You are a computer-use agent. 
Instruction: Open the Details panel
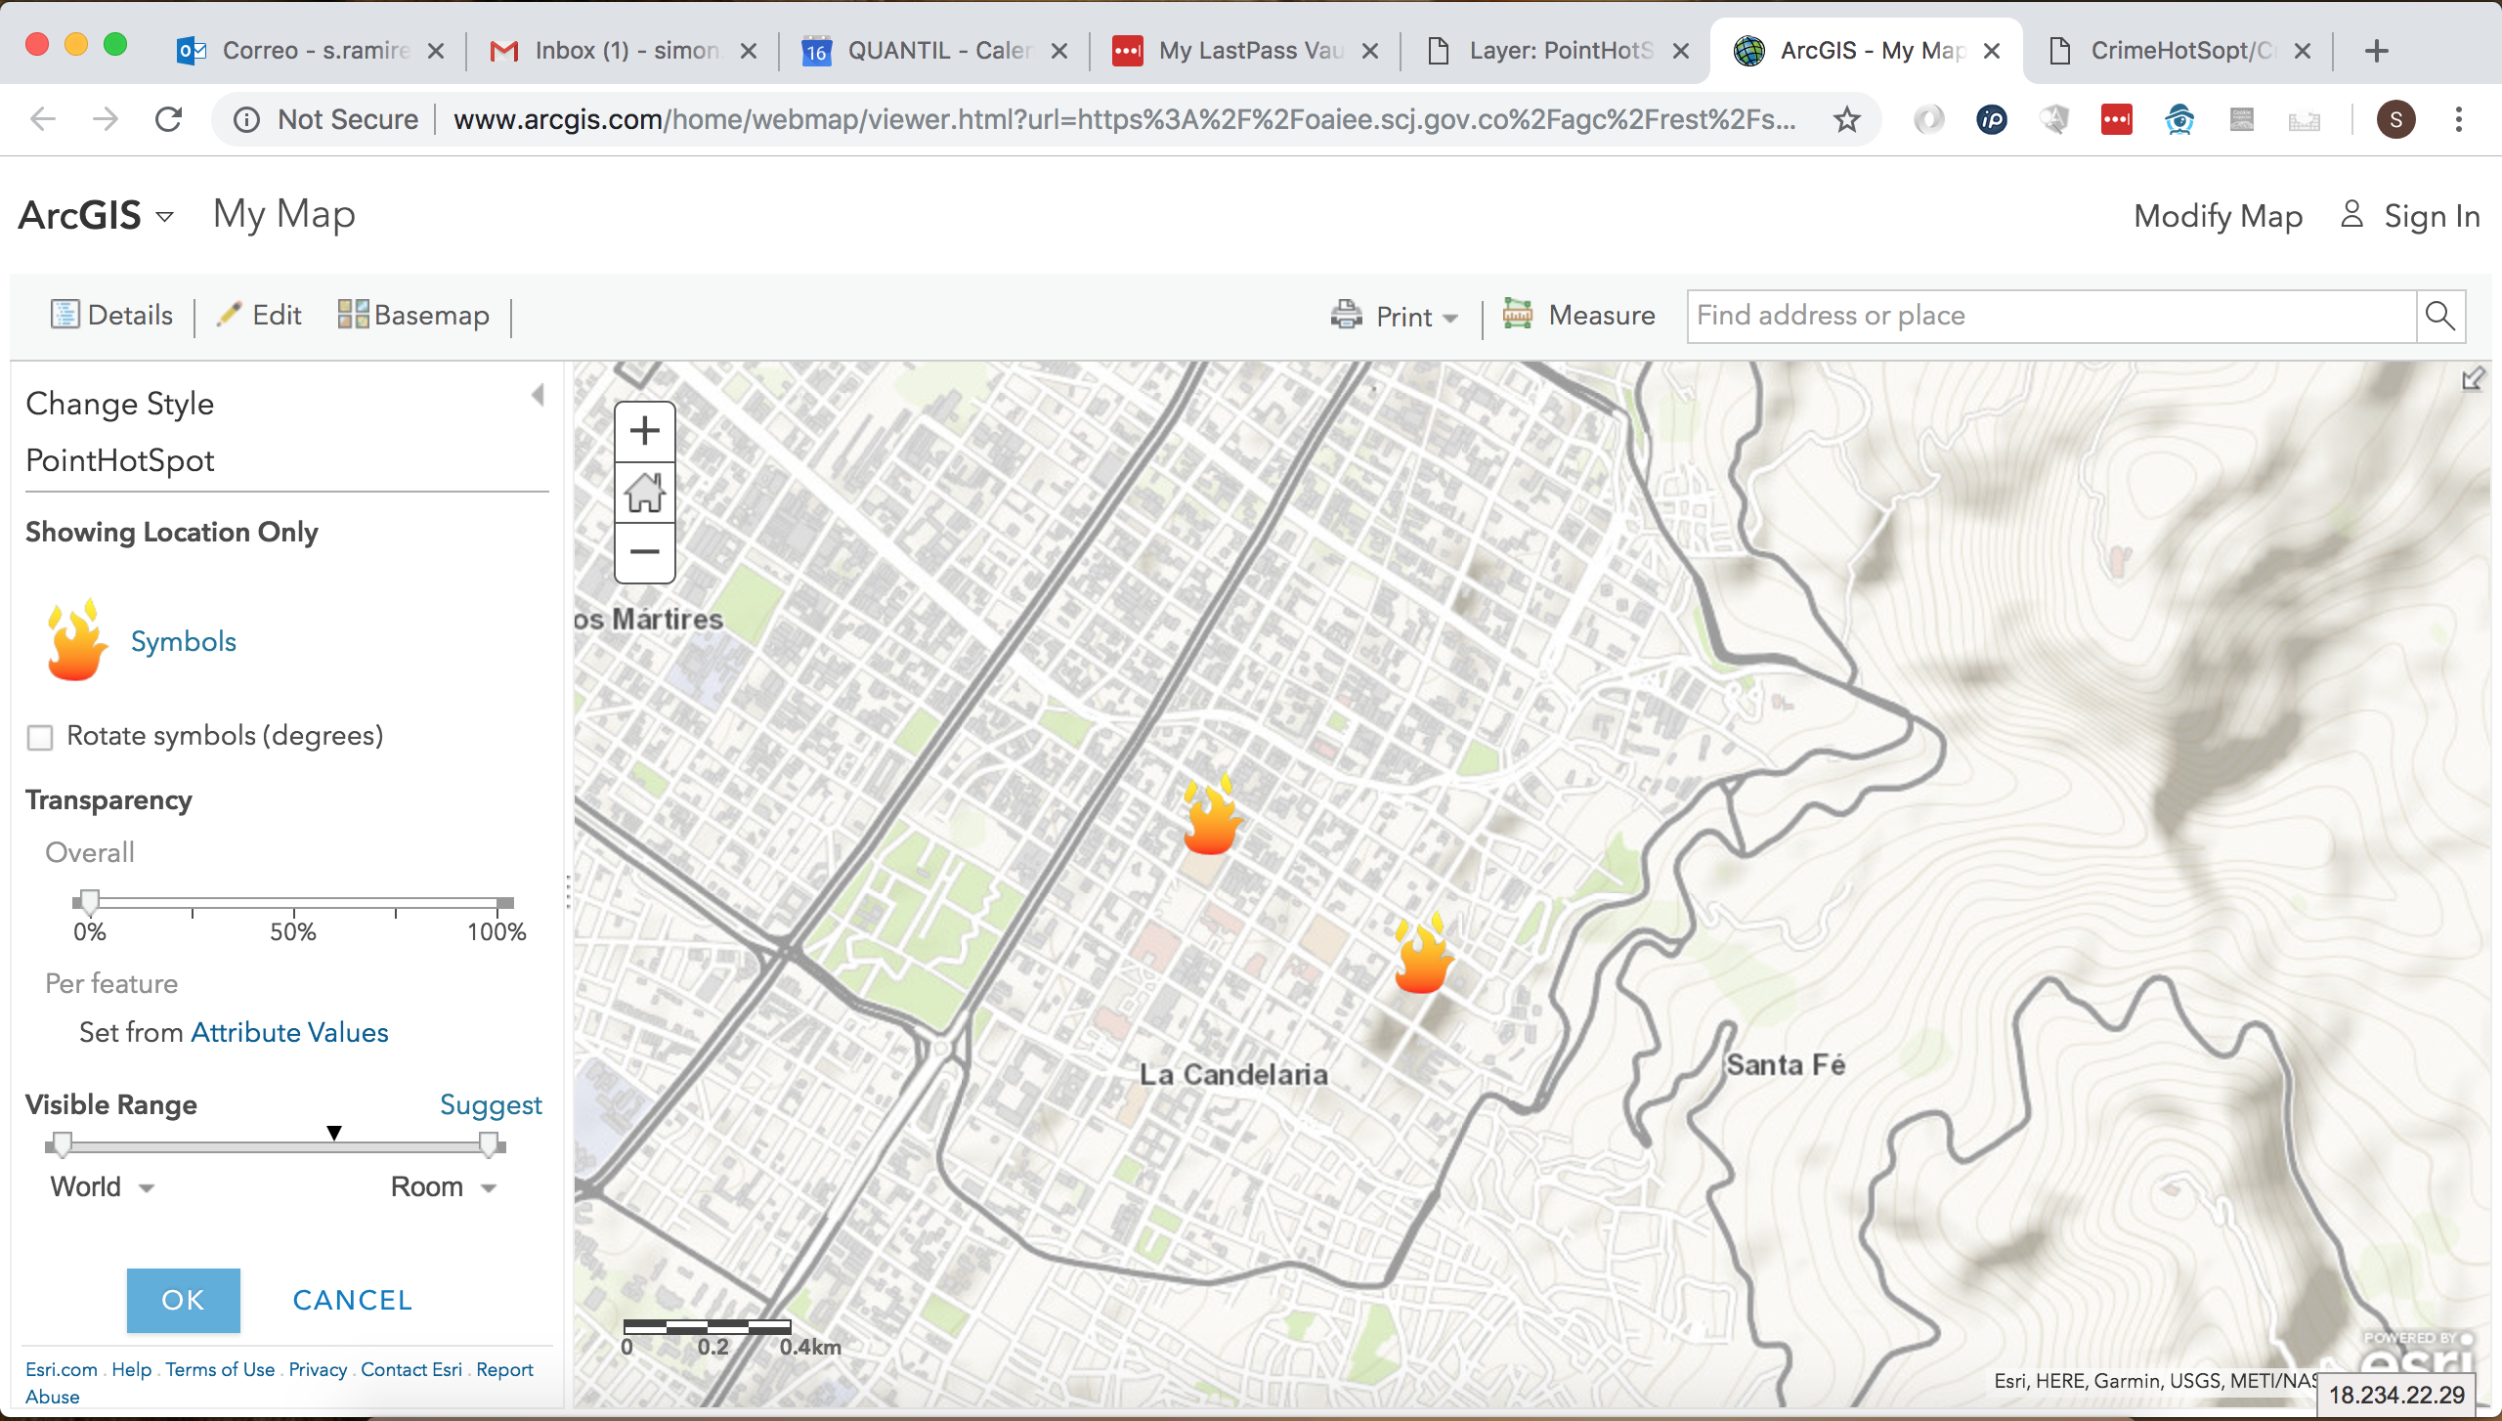click(111, 315)
